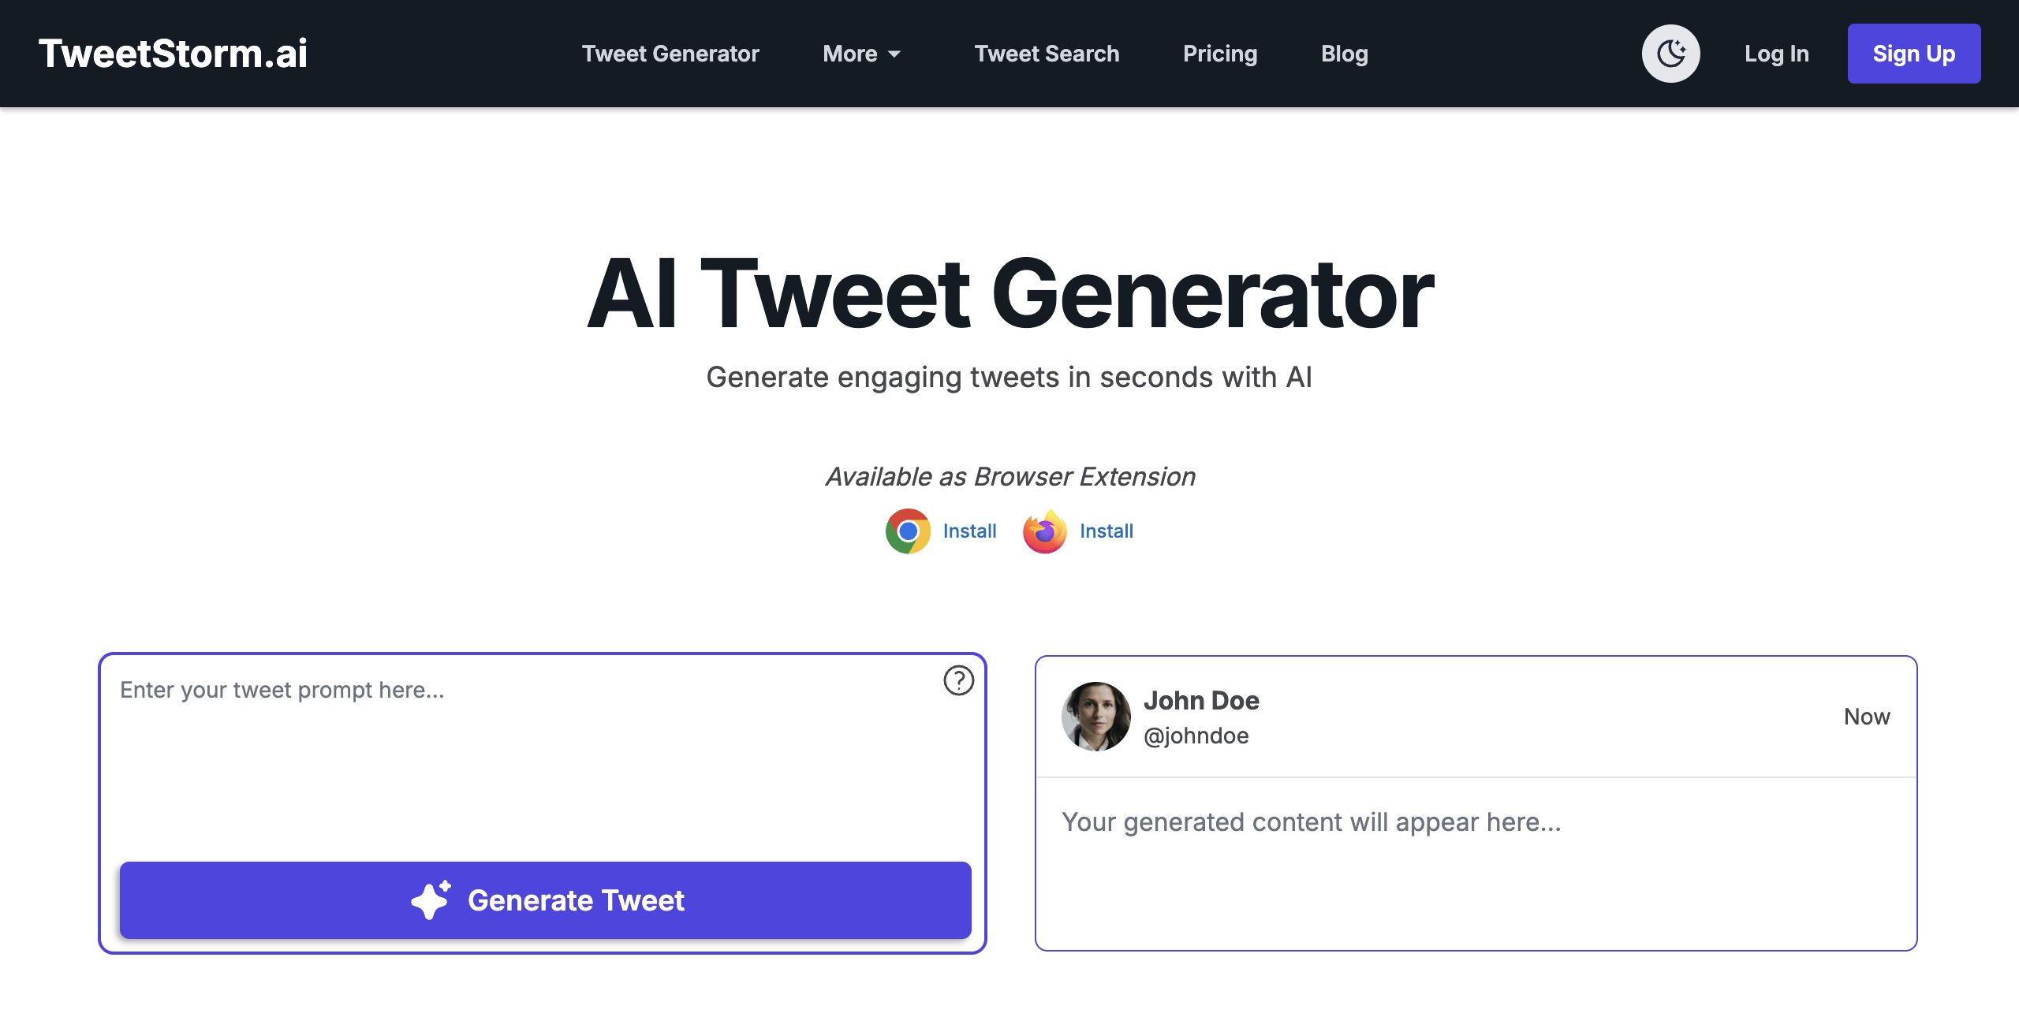Viewport: 2019px width, 1028px height.
Task: Click the TweetStorm.ai logo
Action: point(173,54)
